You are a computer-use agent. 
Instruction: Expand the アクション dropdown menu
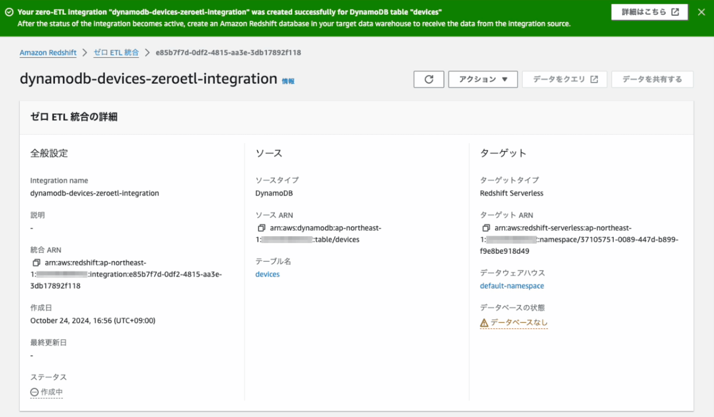pyautogui.click(x=483, y=79)
